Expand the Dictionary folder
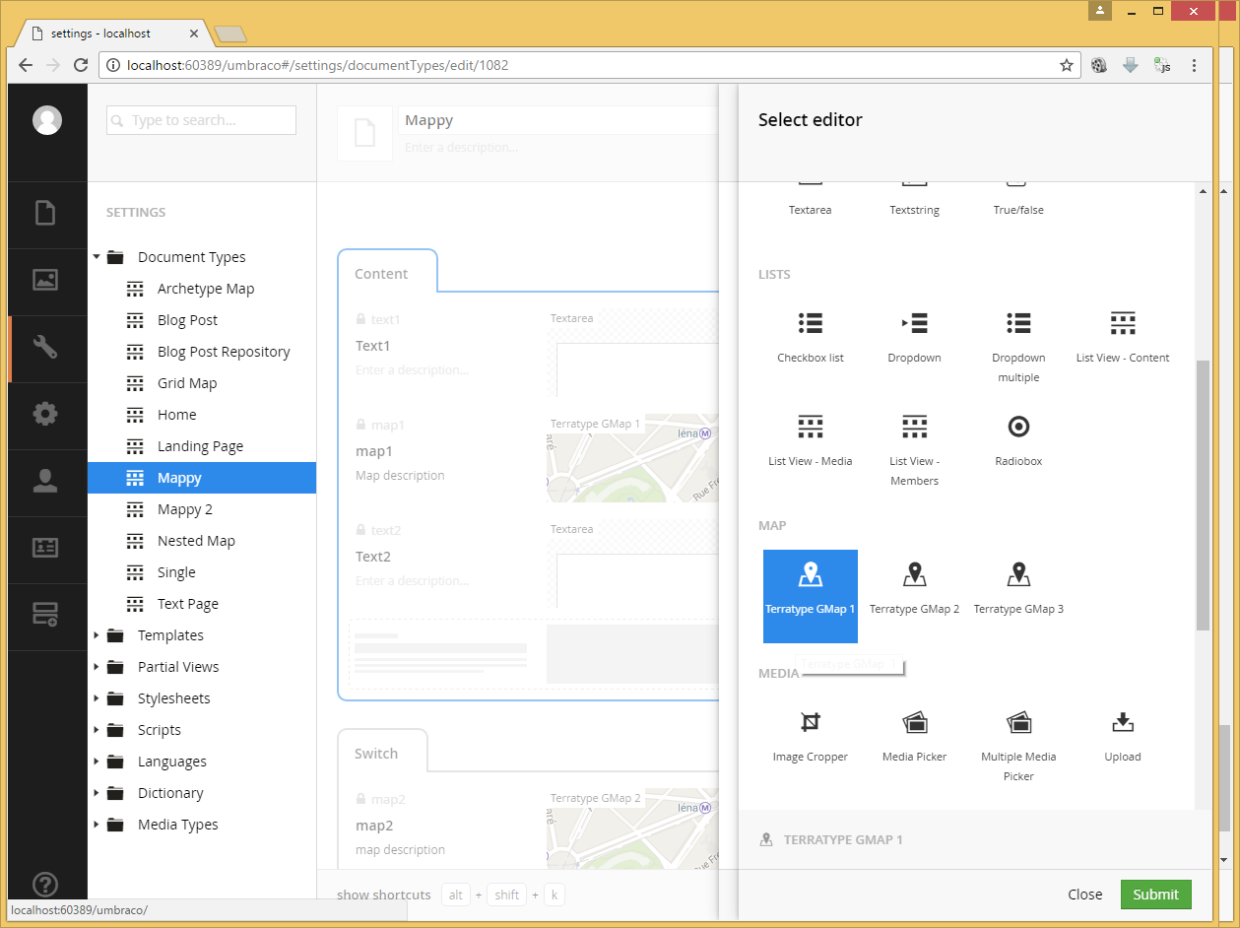 (x=97, y=793)
